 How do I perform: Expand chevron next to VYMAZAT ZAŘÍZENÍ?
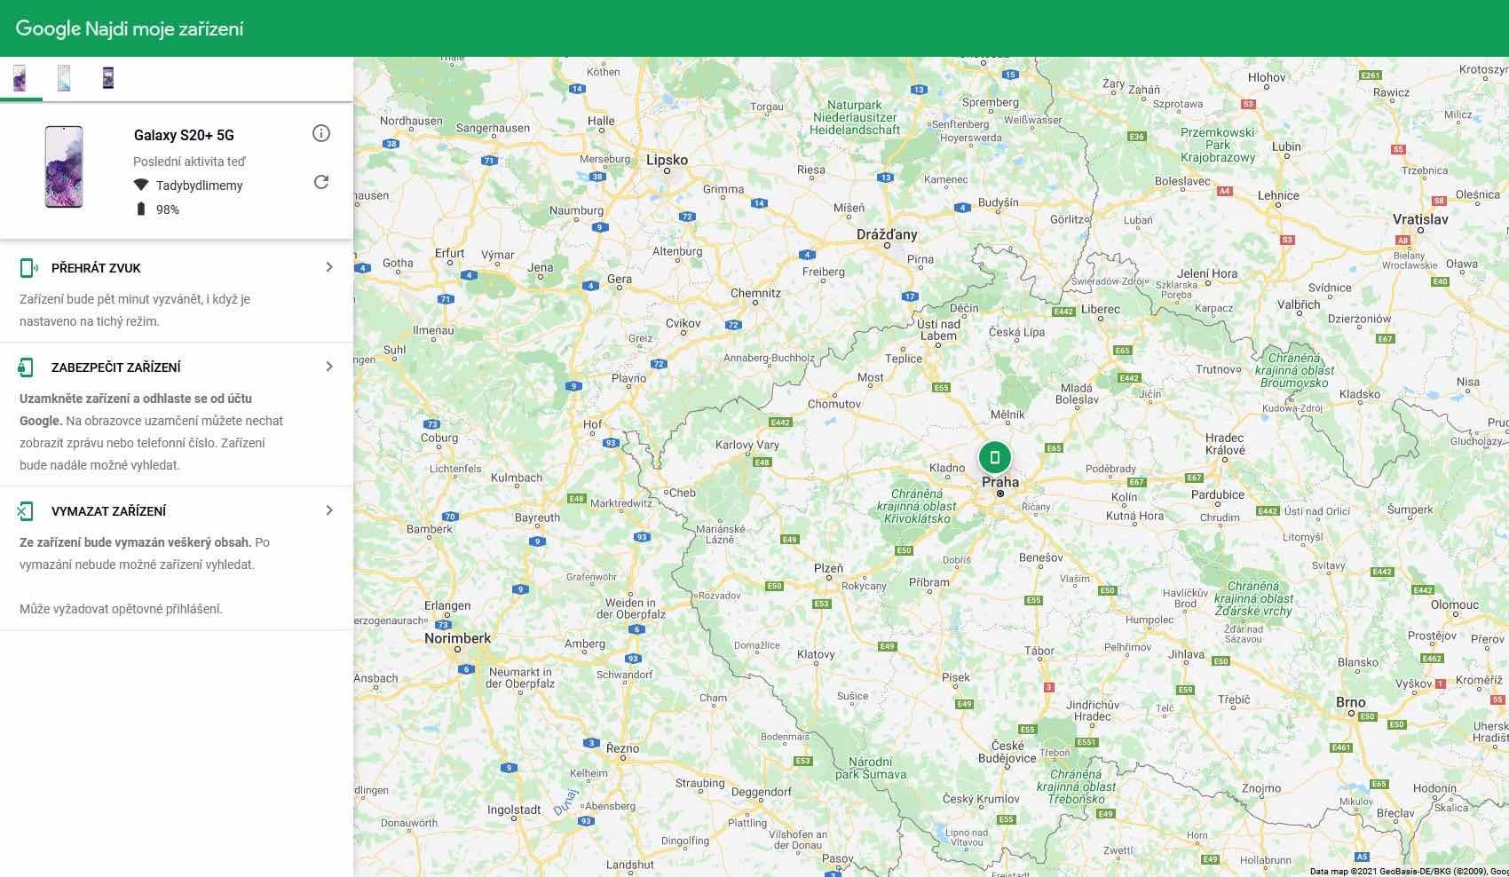point(329,510)
